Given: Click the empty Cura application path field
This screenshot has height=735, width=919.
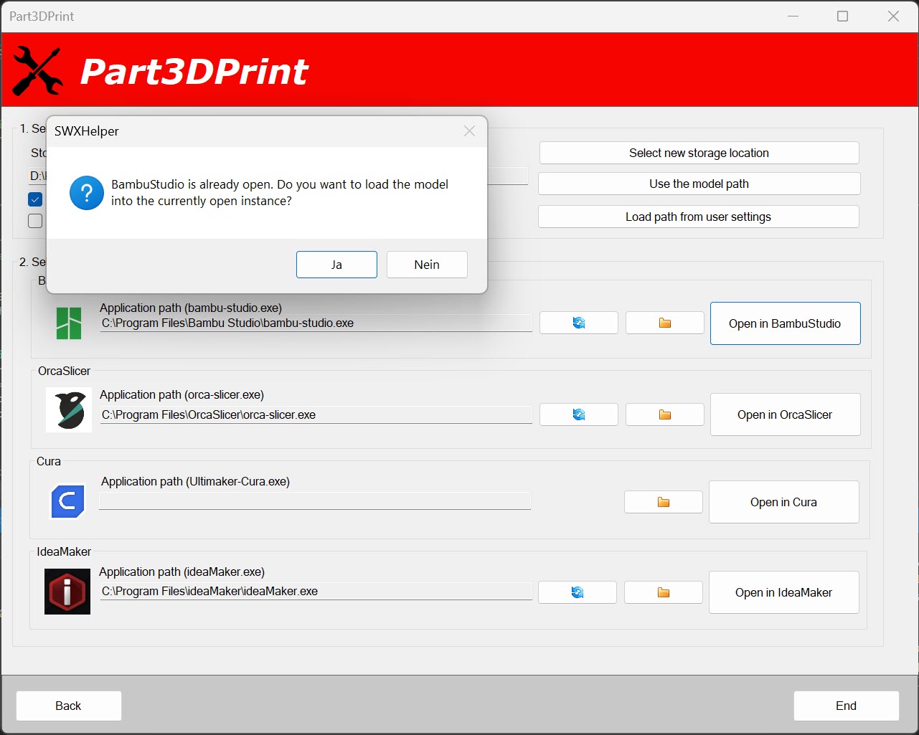Looking at the screenshot, I should [314, 501].
